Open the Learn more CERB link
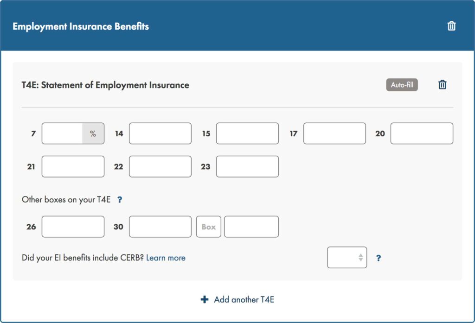The width and height of the screenshot is (475, 323). [166, 258]
